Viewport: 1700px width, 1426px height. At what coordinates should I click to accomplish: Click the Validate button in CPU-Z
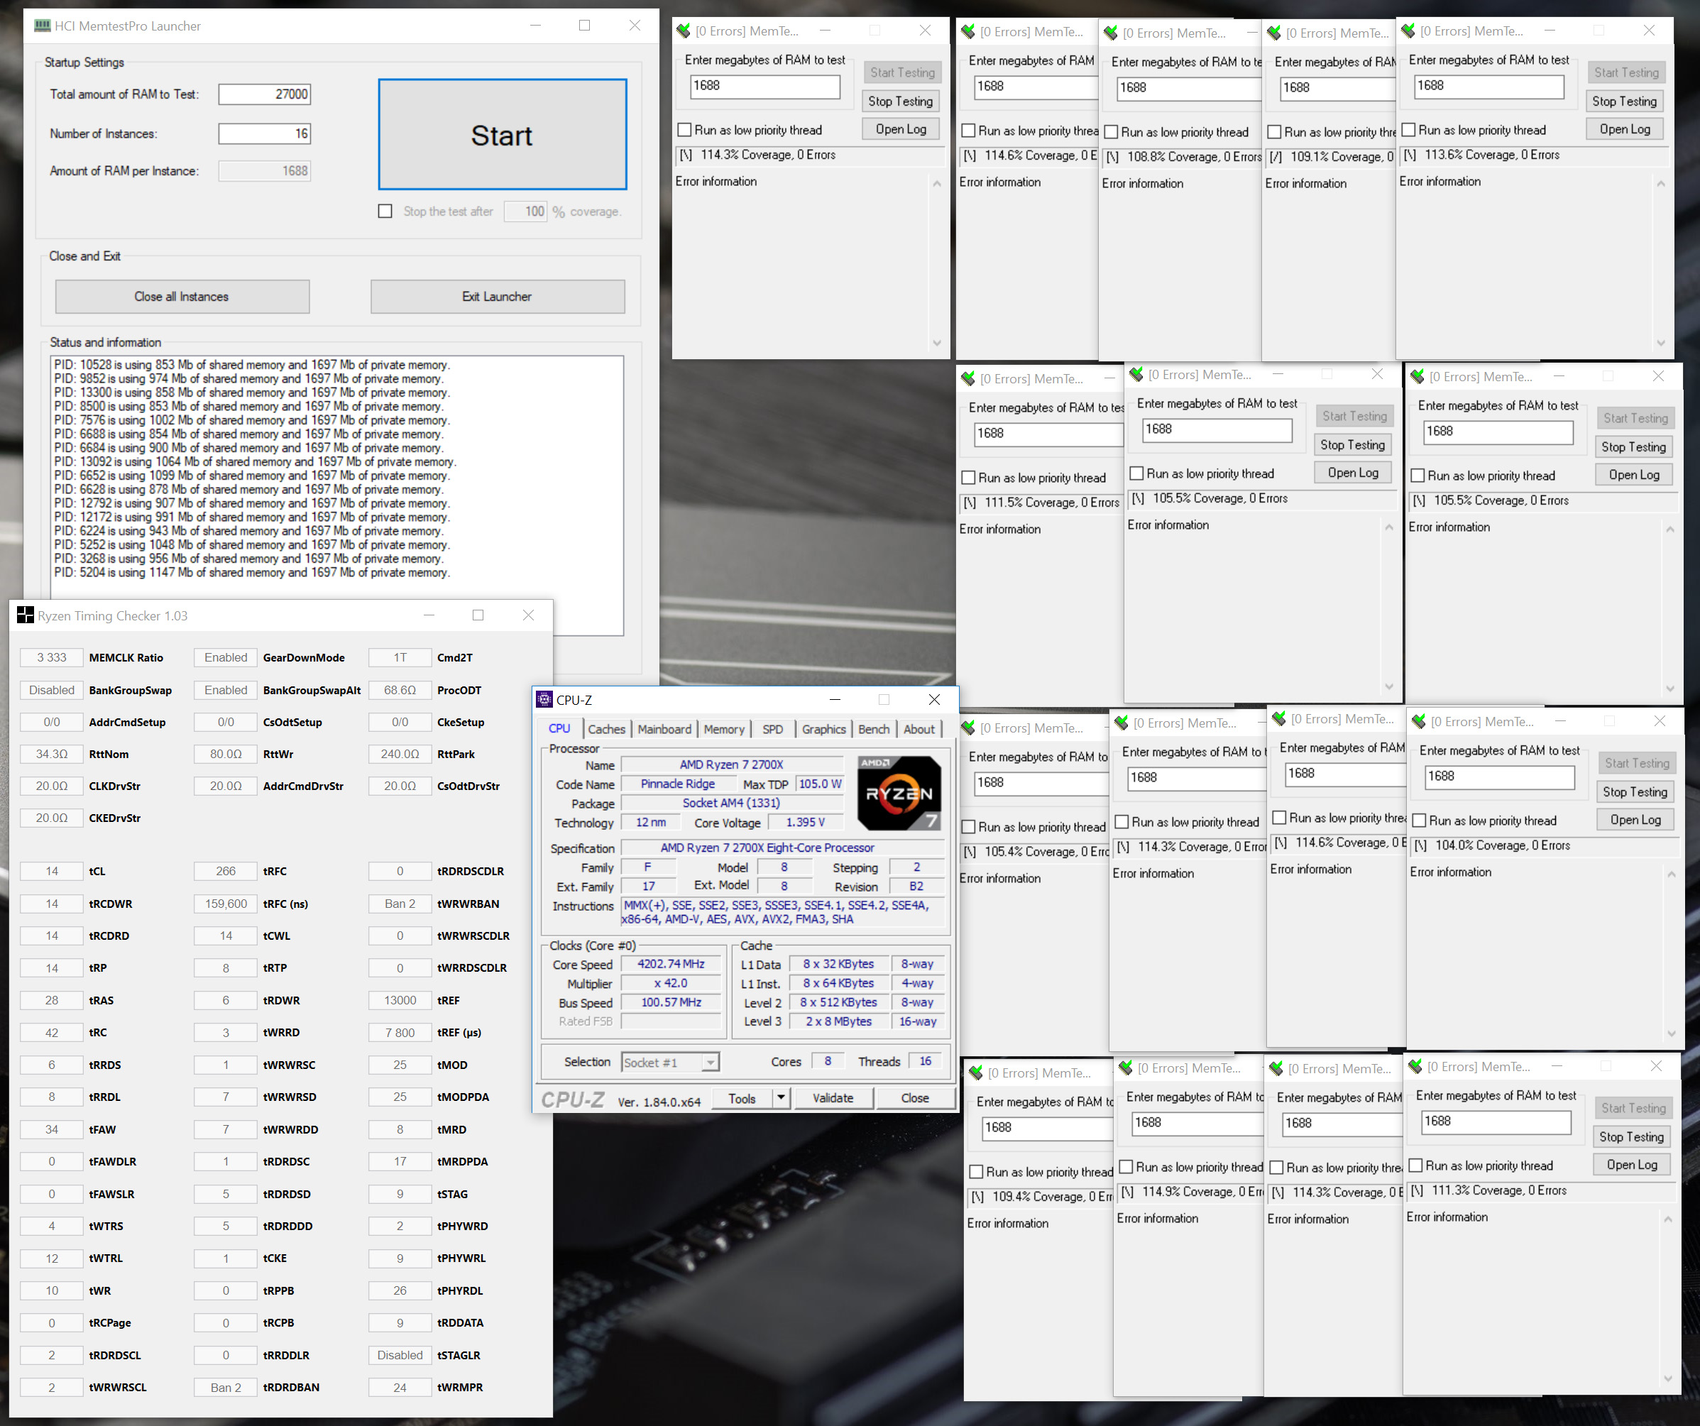[x=833, y=1098]
